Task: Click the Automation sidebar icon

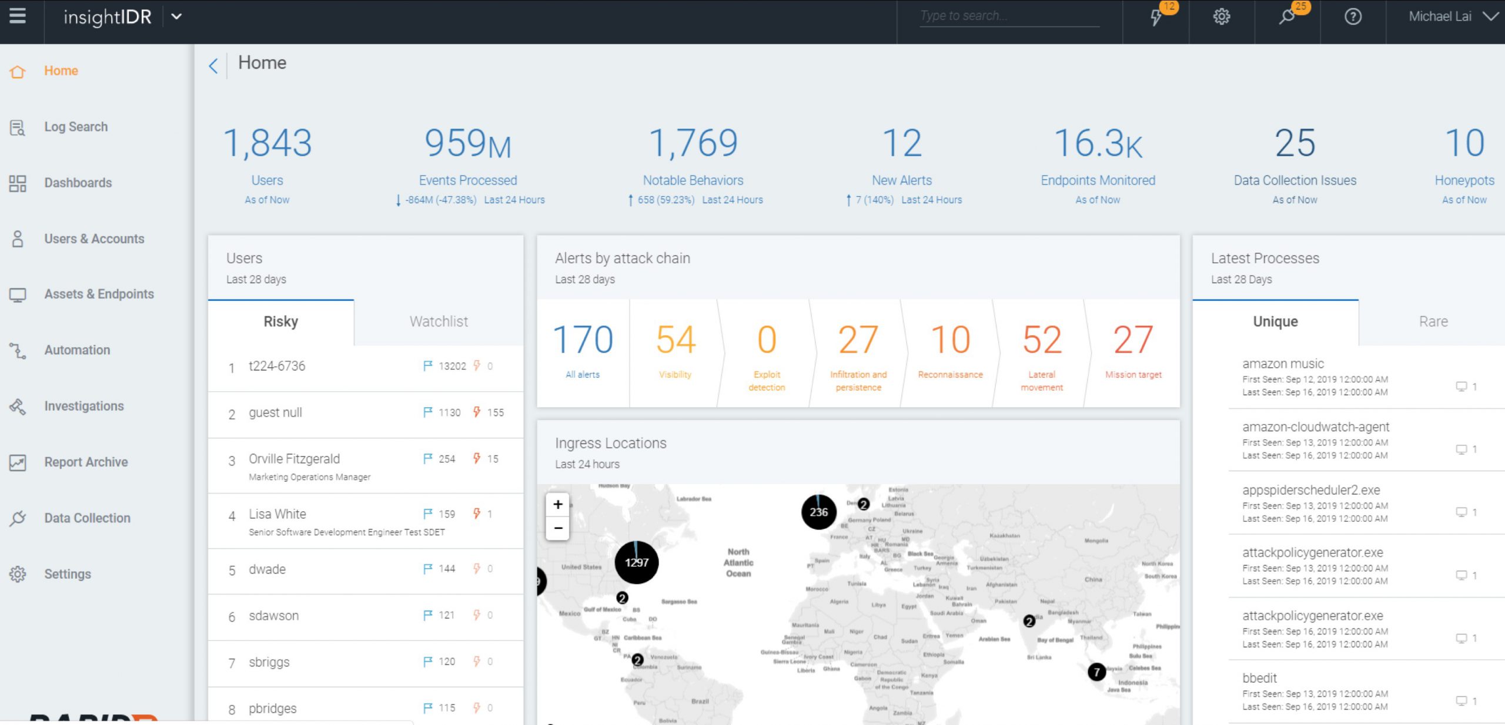Action: (18, 351)
